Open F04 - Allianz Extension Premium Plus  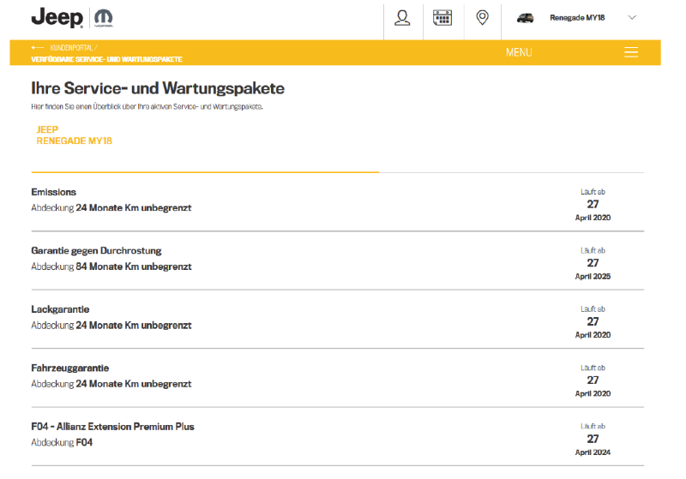click(x=112, y=427)
